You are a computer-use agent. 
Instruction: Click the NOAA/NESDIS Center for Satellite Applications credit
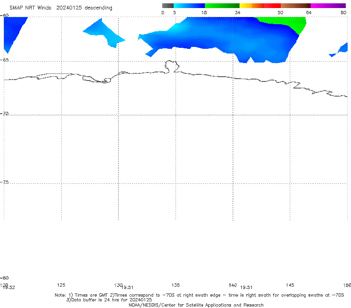click(196, 305)
